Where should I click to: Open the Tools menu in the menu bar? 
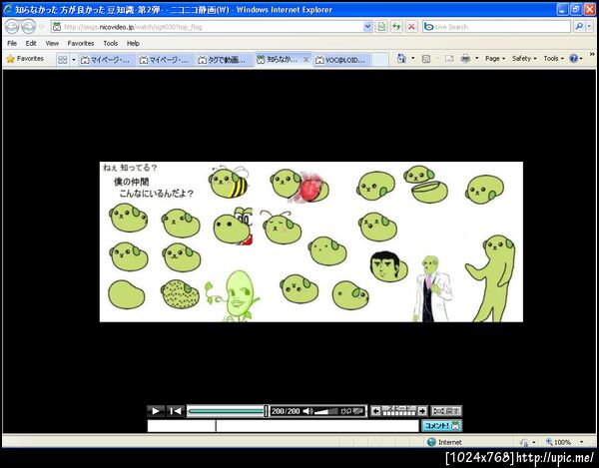click(x=111, y=43)
